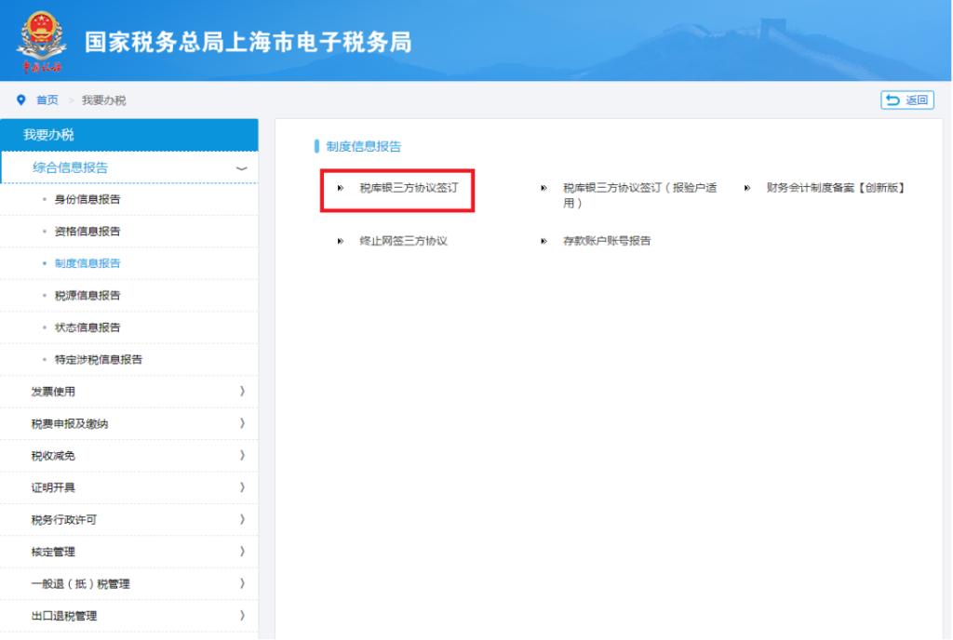The height and width of the screenshot is (640, 953).
Task: Open 财务会计制度备案【创新版】 link
Action: click(835, 188)
